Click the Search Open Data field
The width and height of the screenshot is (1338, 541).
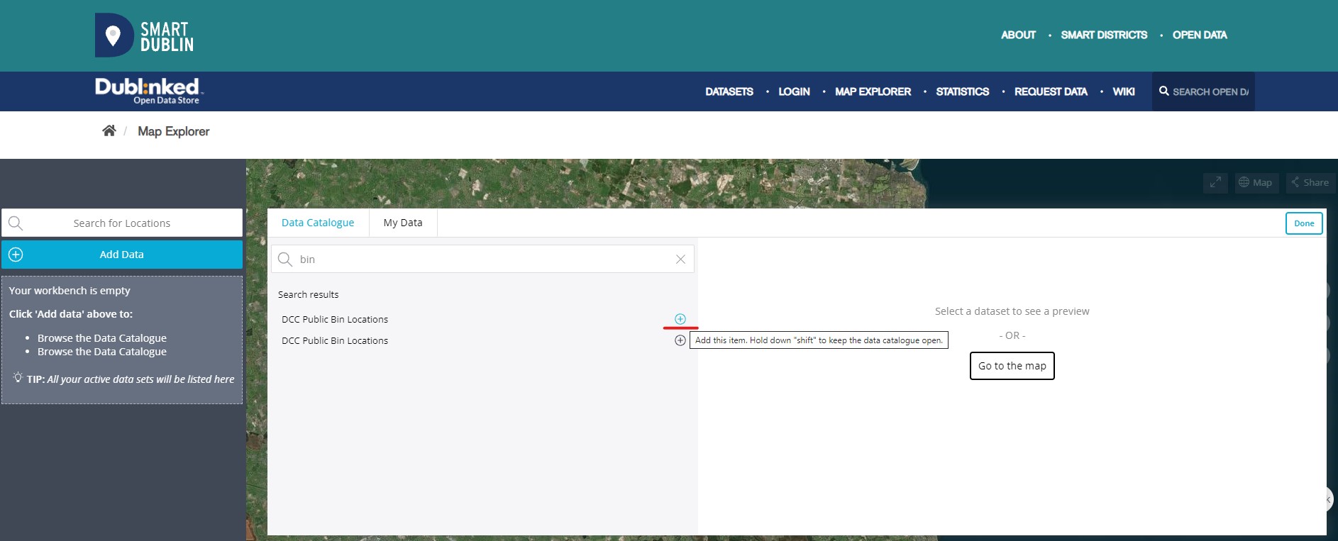pos(1210,91)
